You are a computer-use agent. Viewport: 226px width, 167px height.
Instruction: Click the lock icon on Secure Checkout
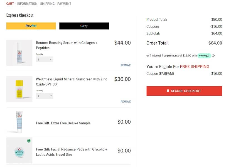coord(168,91)
